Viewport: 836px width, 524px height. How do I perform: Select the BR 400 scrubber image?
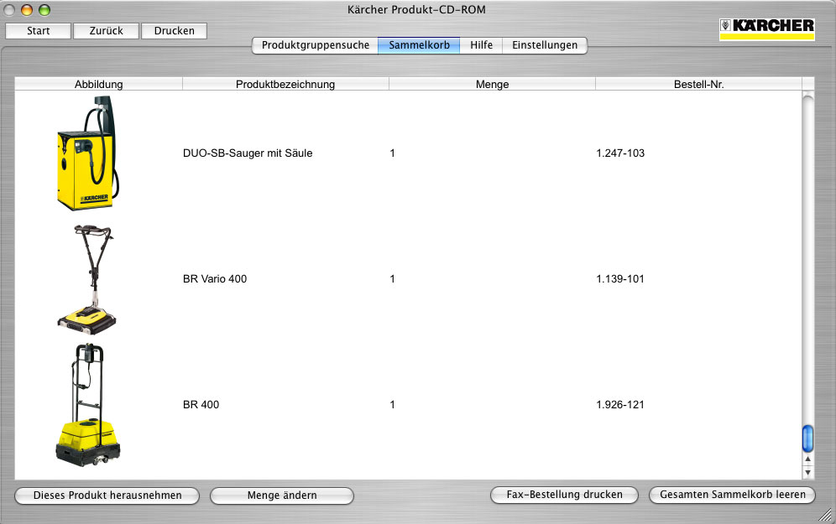point(86,405)
